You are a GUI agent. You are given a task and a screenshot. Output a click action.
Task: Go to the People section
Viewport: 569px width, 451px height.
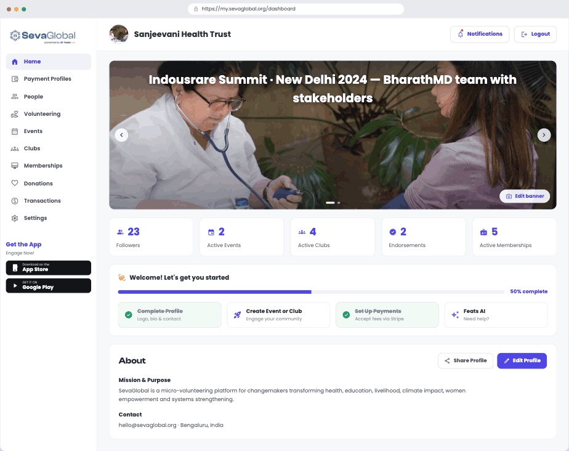click(48, 96)
